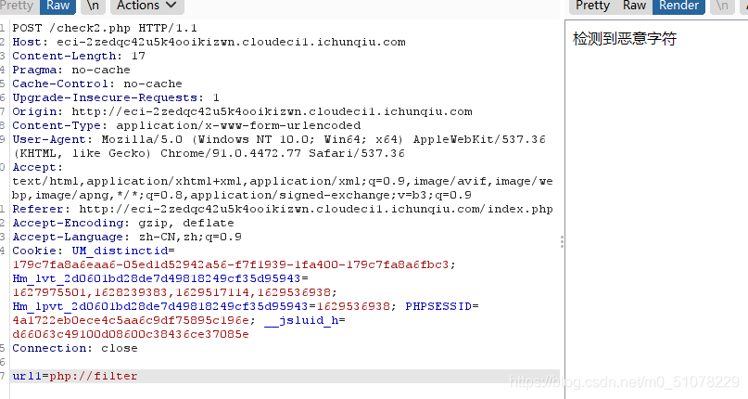Click the Referer header line
The image size is (748, 399).
tap(283, 209)
